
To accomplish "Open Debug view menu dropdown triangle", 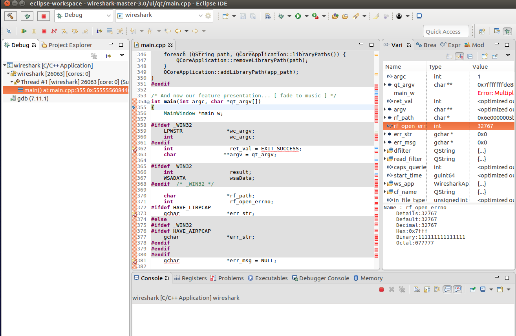I will coord(122,56).
